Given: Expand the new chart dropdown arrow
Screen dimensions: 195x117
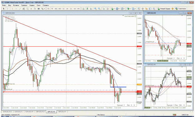Looking at the screenshot, I should pyautogui.click(x=130, y=9).
